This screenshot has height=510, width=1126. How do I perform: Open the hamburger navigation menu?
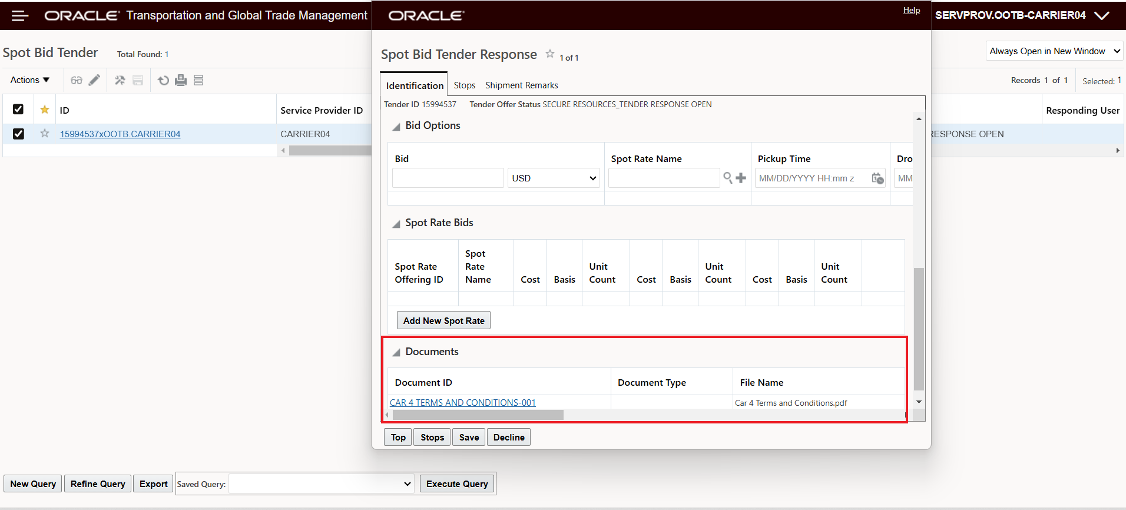pos(20,16)
